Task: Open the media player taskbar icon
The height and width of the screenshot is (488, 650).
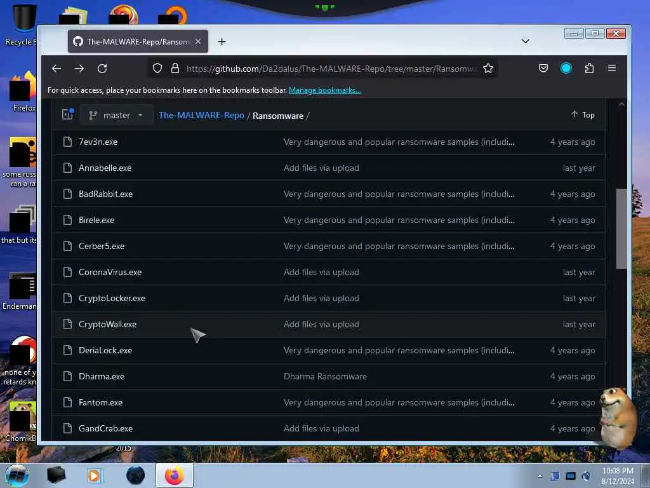Action: (x=94, y=475)
